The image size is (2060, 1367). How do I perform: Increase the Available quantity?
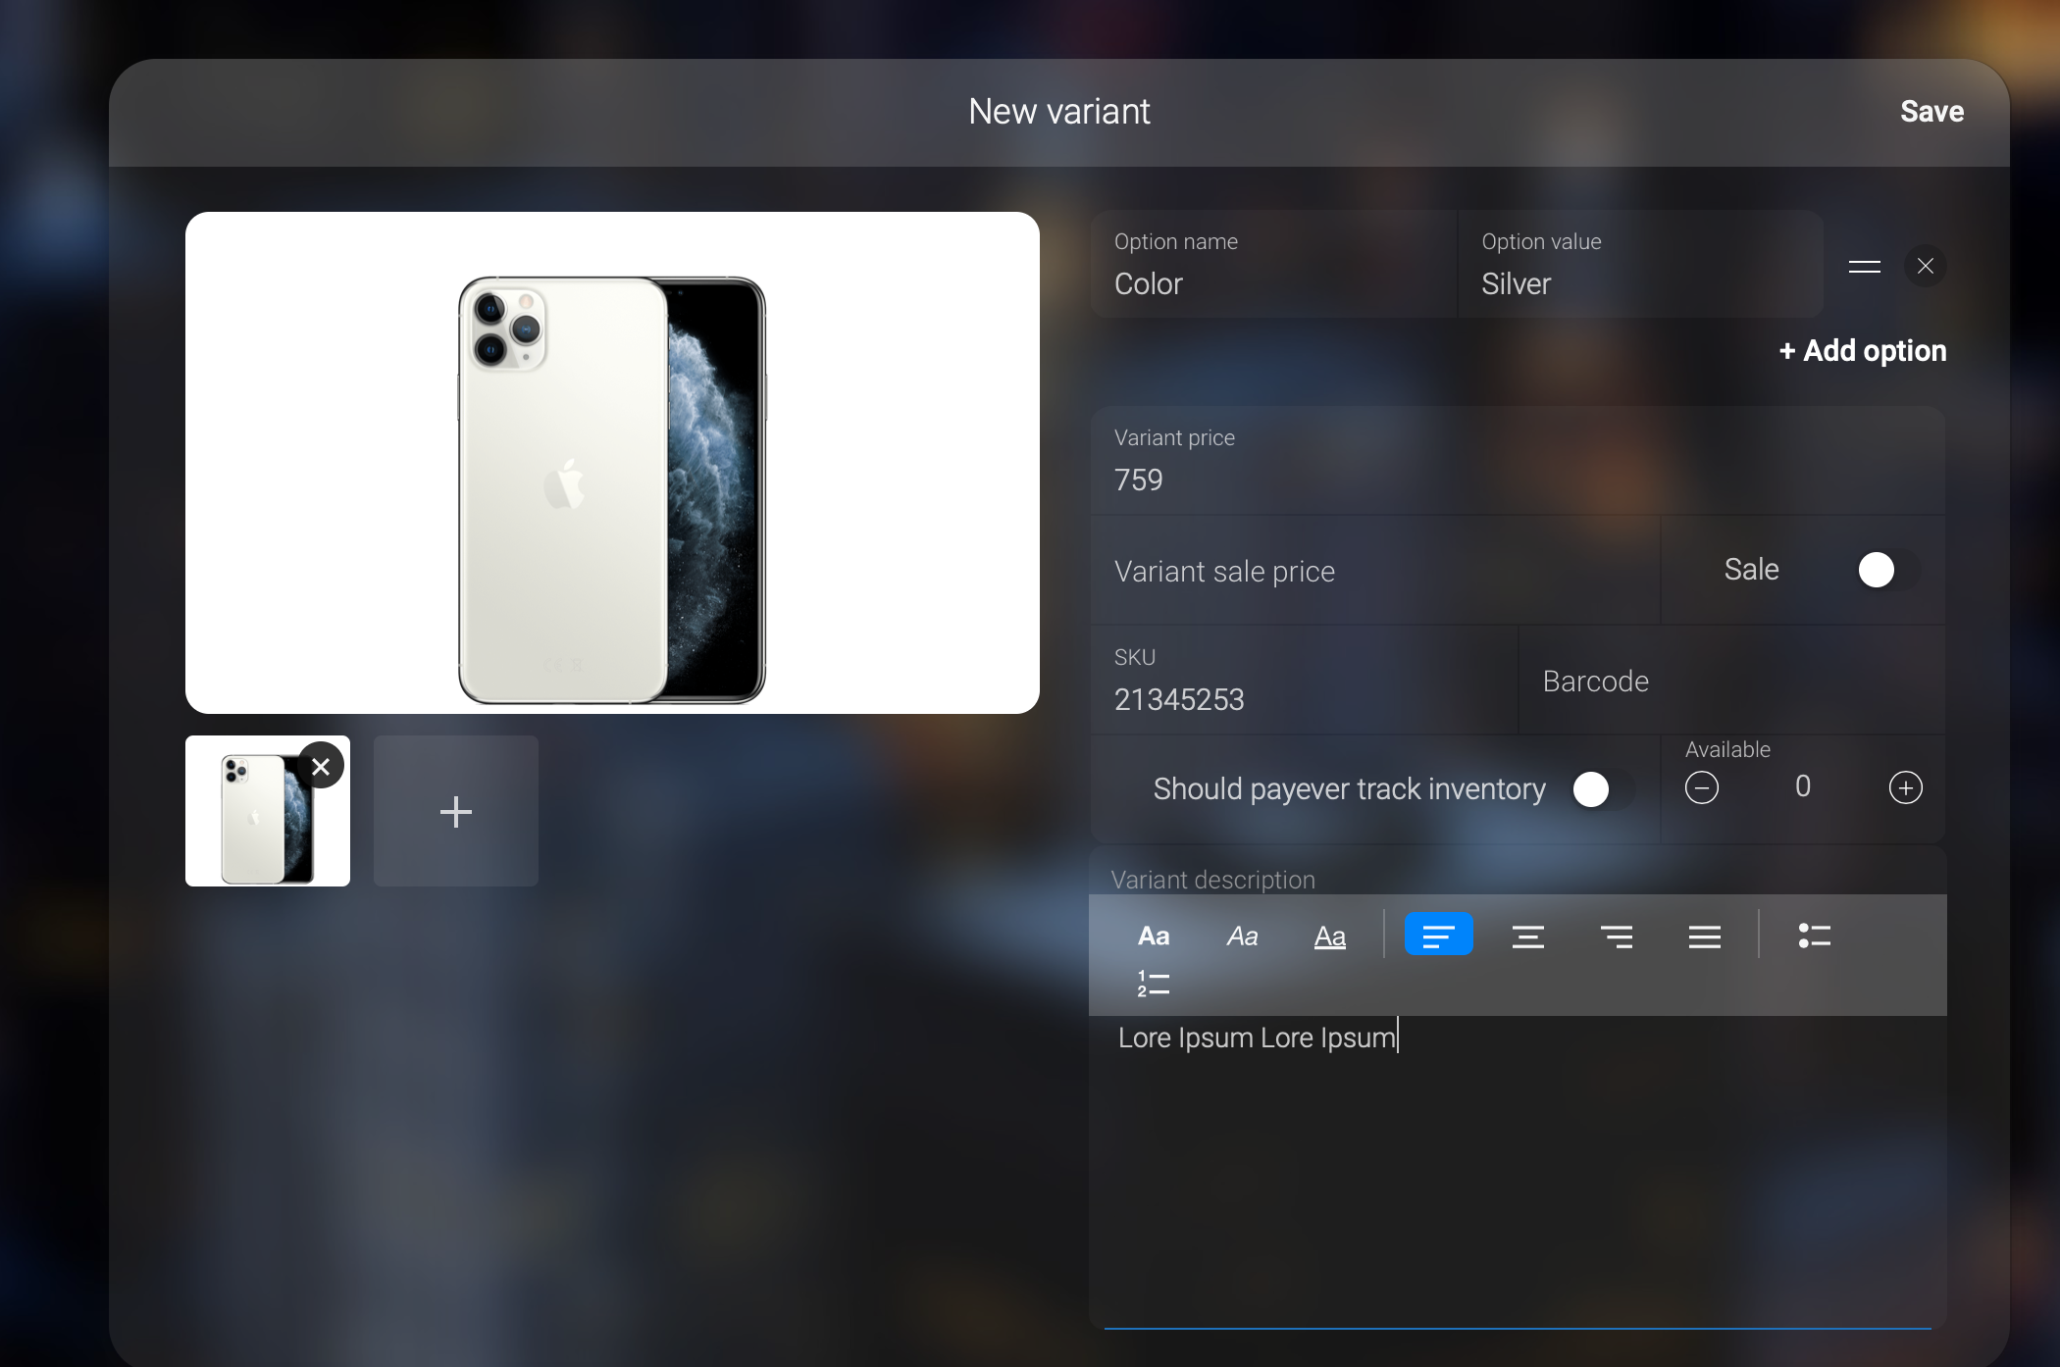click(x=1905, y=787)
